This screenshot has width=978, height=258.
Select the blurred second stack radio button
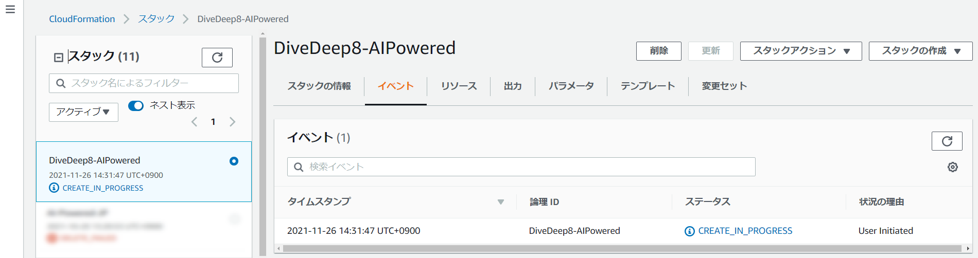tap(235, 219)
